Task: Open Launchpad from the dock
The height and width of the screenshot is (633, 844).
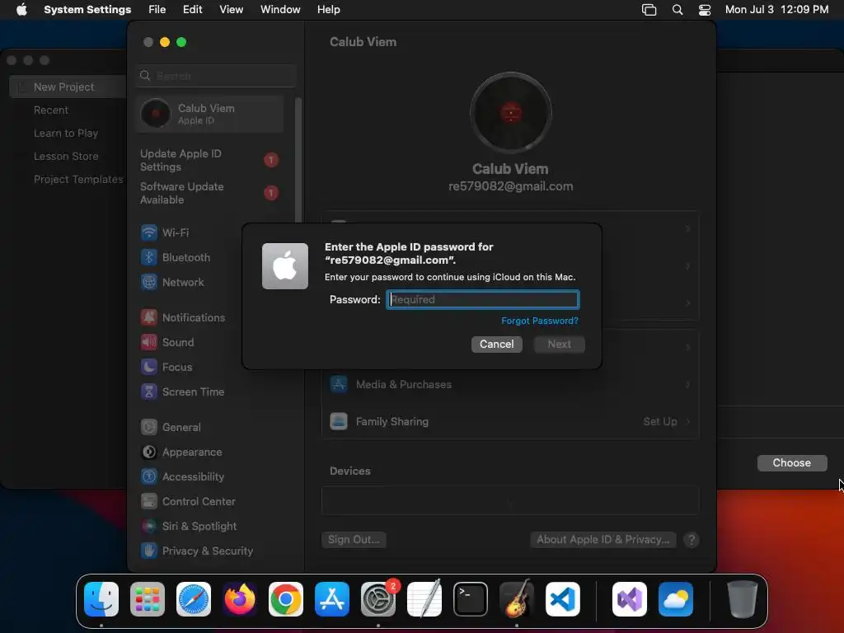Action: [148, 599]
